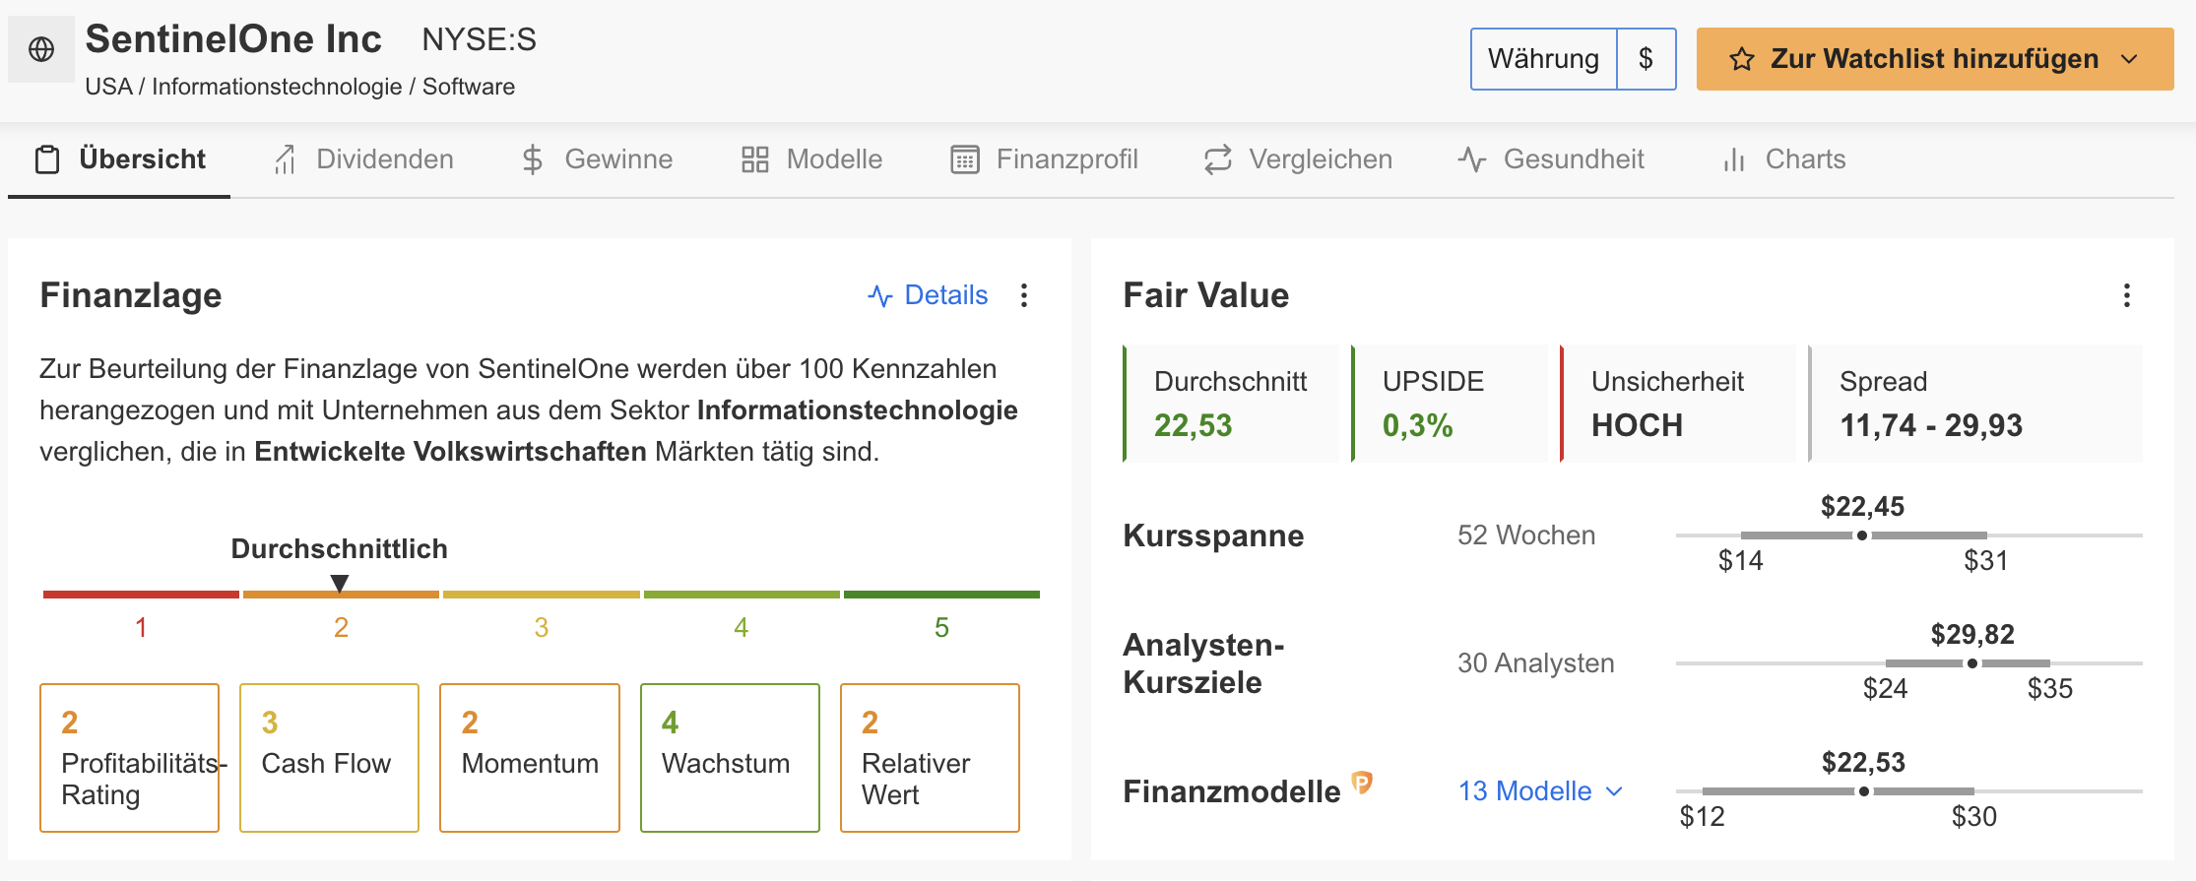Open the Gesundheit tab

click(x=1551, y=159)
